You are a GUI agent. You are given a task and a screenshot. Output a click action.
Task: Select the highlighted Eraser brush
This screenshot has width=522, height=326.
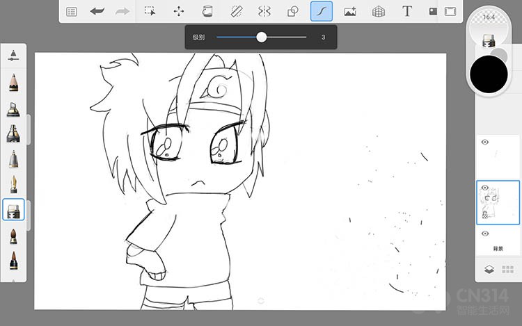pos(13,210)
